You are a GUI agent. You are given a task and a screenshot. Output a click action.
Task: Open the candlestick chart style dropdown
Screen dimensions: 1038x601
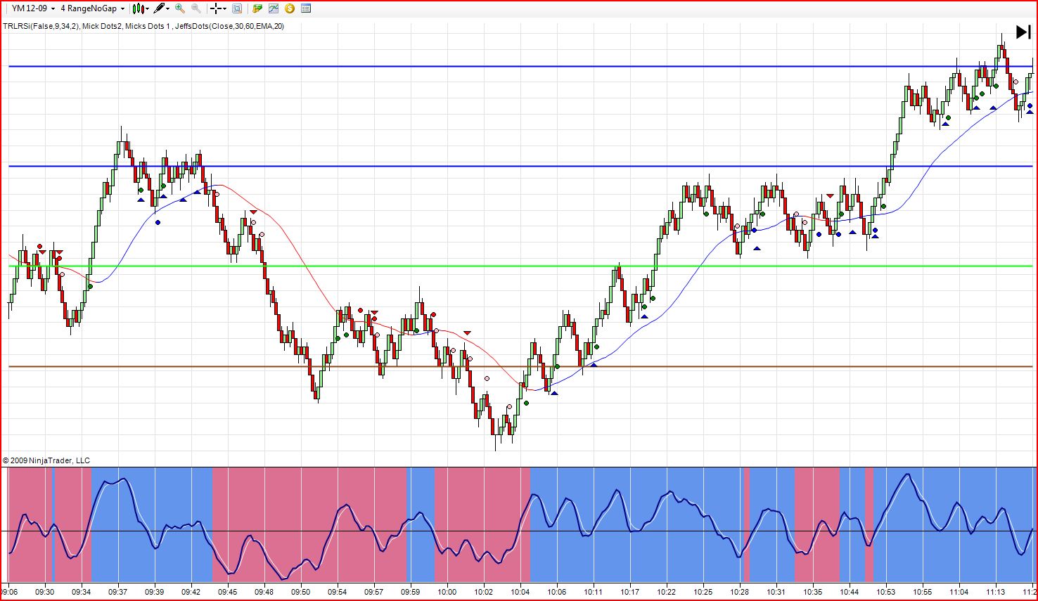click(x=141, y=8)
